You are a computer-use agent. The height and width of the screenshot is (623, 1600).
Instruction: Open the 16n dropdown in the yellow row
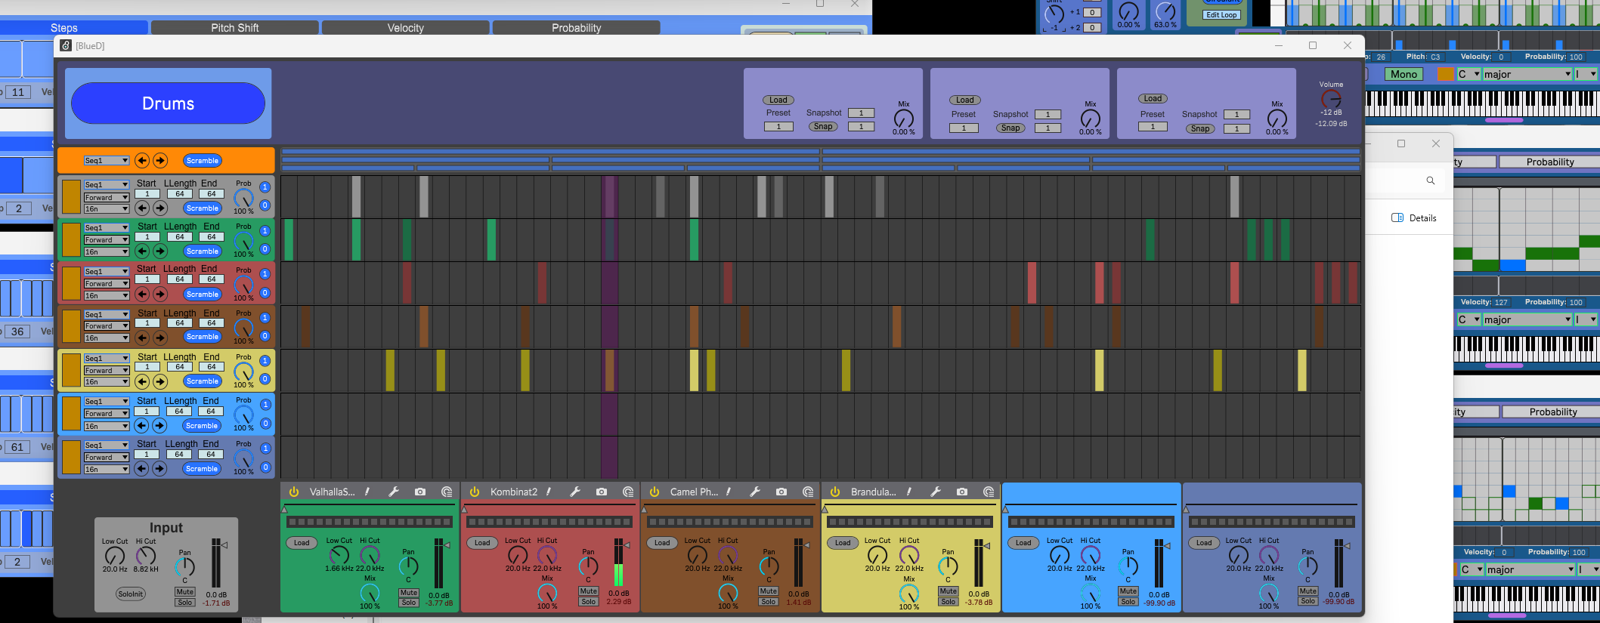(x=107, y=382)
